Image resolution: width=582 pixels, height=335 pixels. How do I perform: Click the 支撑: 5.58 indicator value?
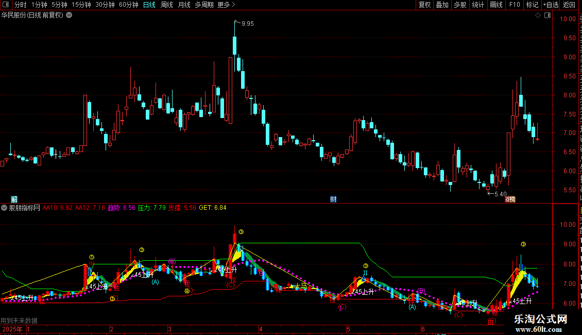pos(182,208)
